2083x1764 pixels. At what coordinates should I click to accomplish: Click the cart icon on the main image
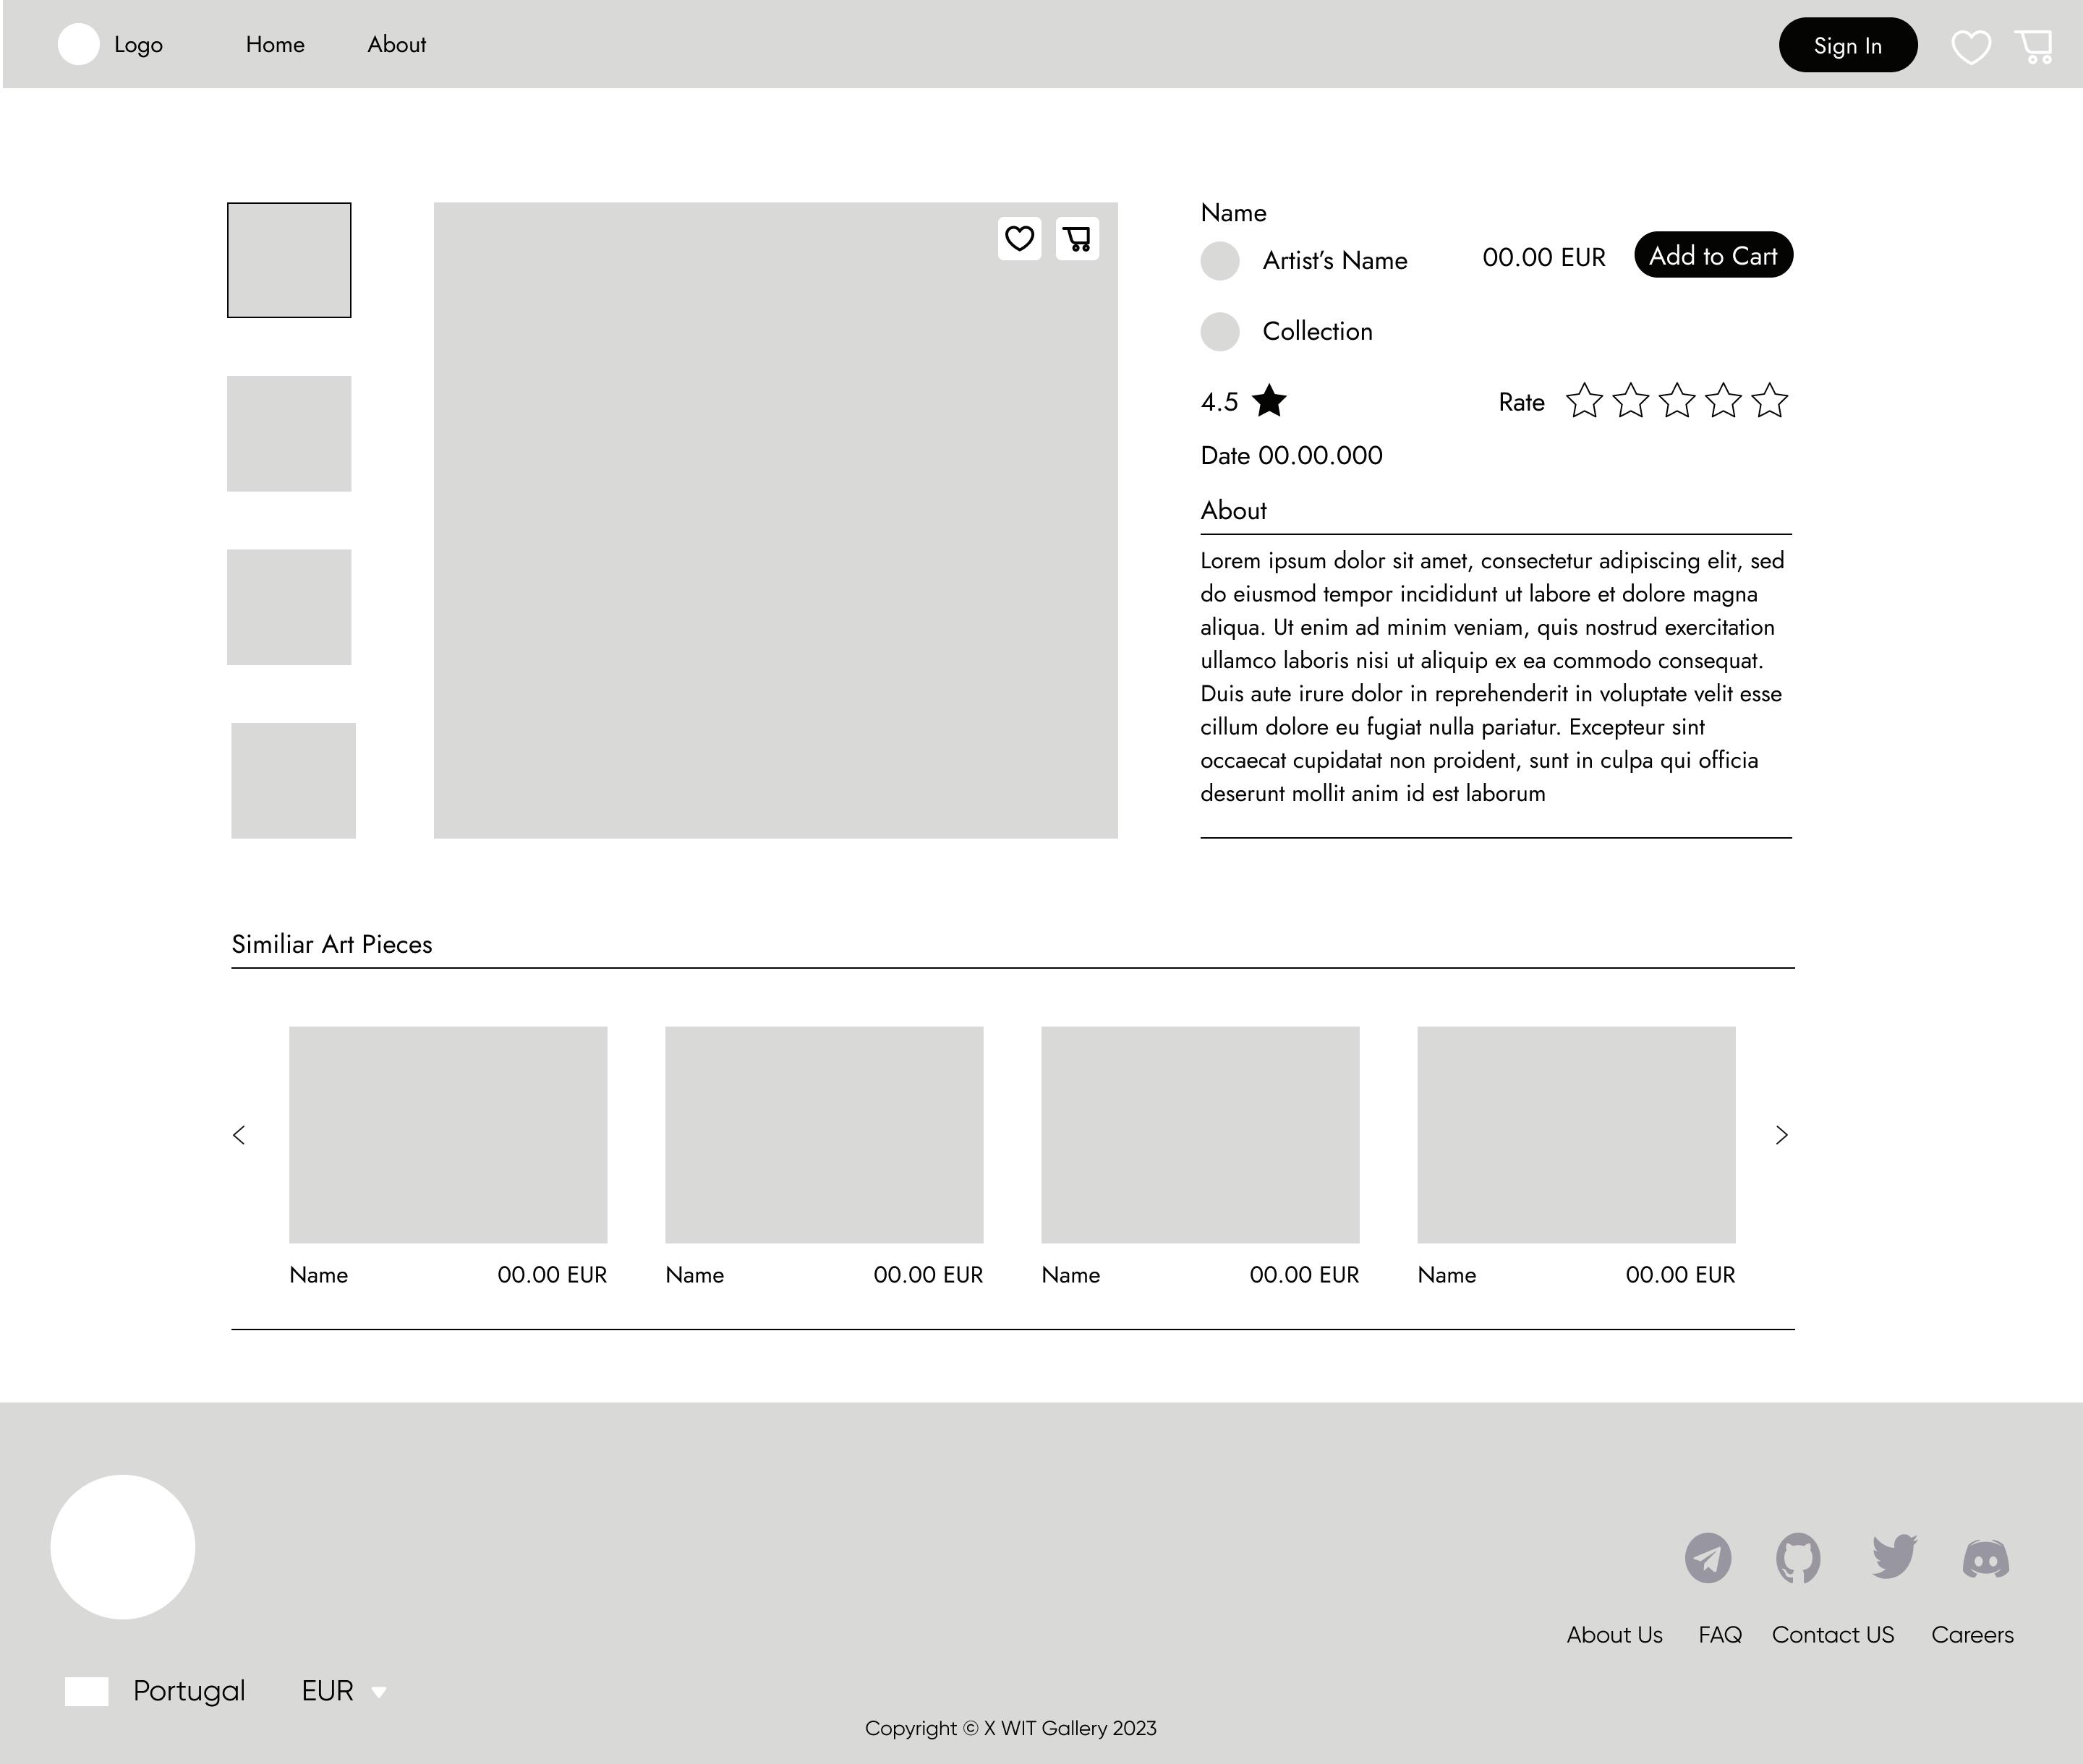[1078, 239]
